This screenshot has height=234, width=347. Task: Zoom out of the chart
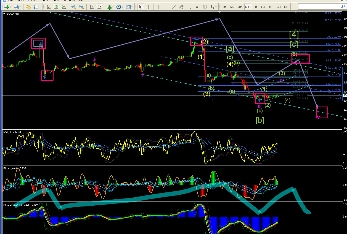point(81,7)
